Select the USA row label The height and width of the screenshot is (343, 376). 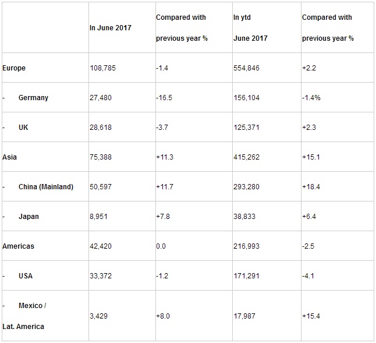click(x=26, y=276)
